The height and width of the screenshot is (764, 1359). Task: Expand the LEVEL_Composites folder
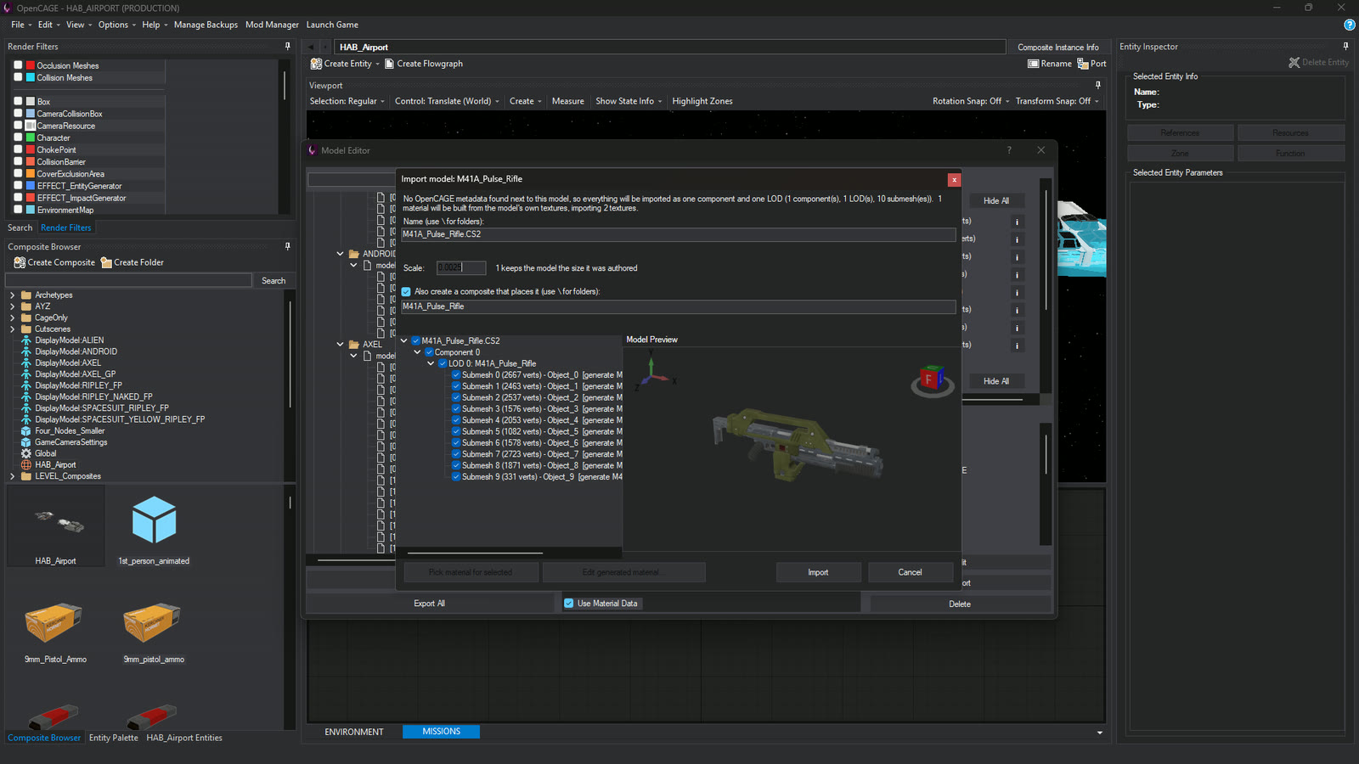[12, 476]
